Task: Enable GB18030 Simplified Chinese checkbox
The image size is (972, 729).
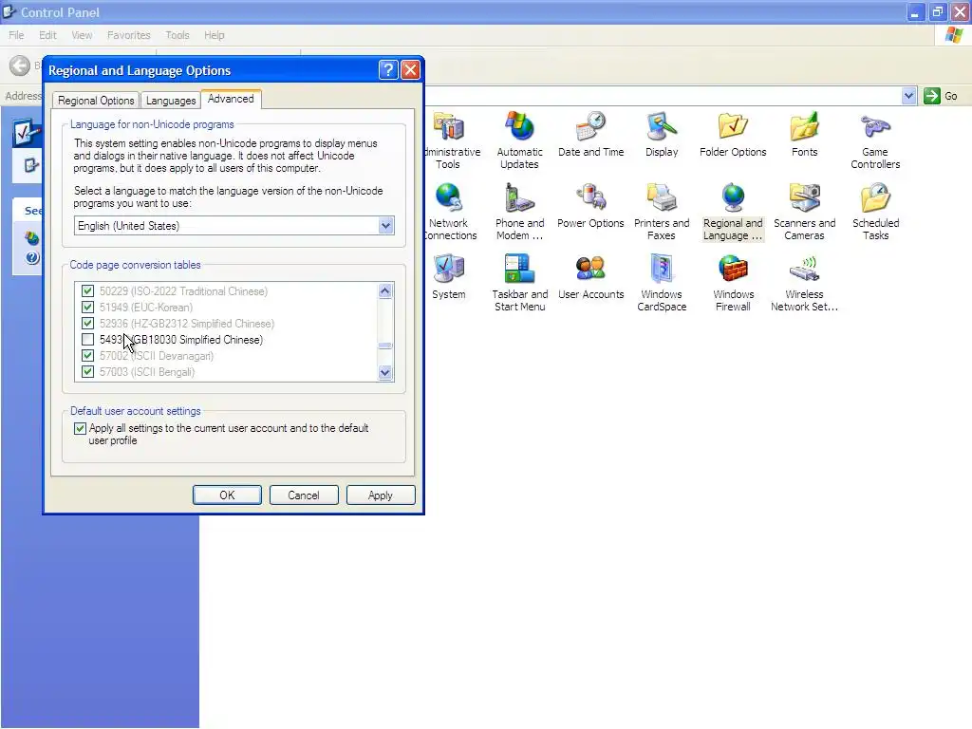Action: tap(87, 339)
